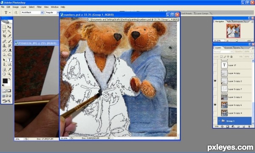Click the Navigator 33.33% zoom field
Screen dimensions: 255x153
[x=219, y=41]
